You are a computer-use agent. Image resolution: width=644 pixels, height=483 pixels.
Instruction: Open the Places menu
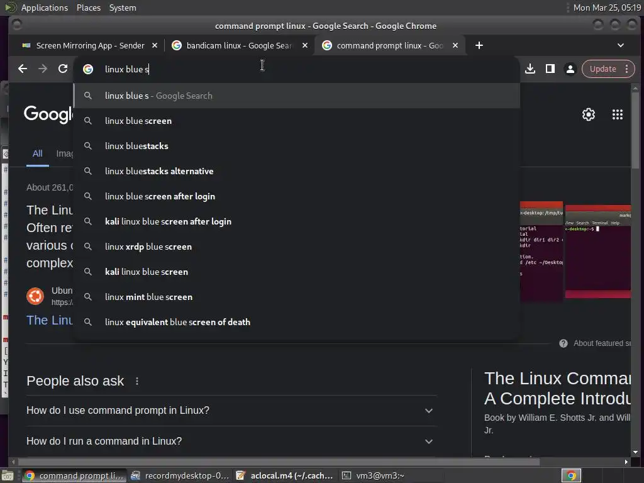pos(88,8)
